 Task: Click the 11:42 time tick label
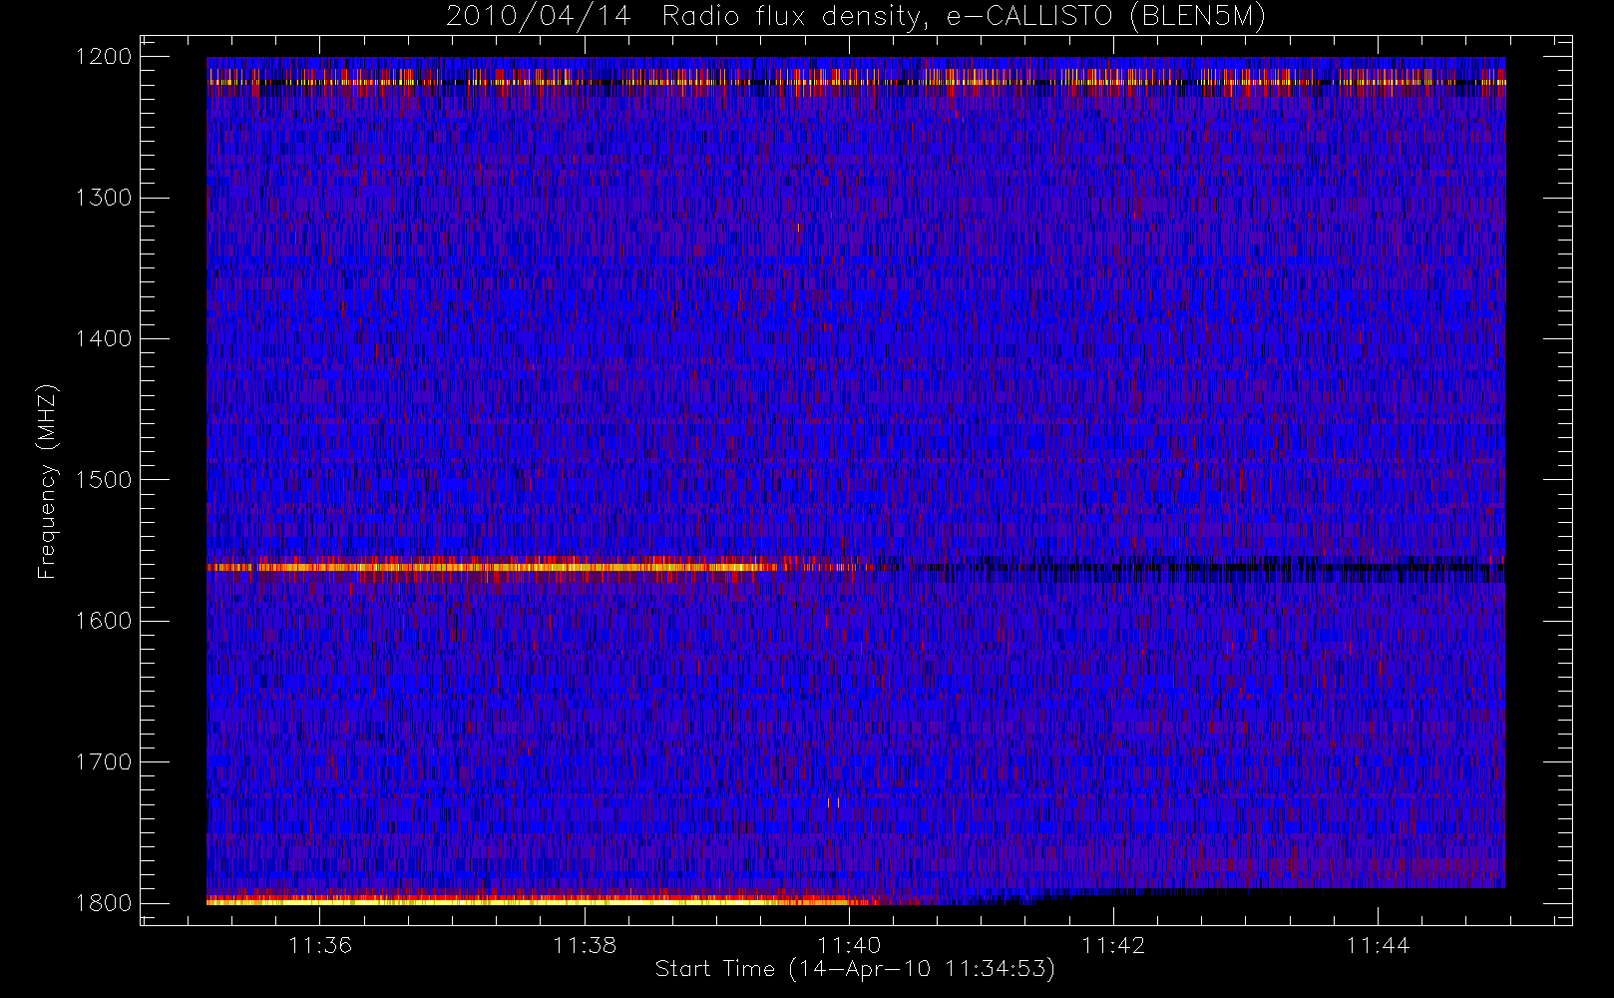click(x=1113, y=945)
